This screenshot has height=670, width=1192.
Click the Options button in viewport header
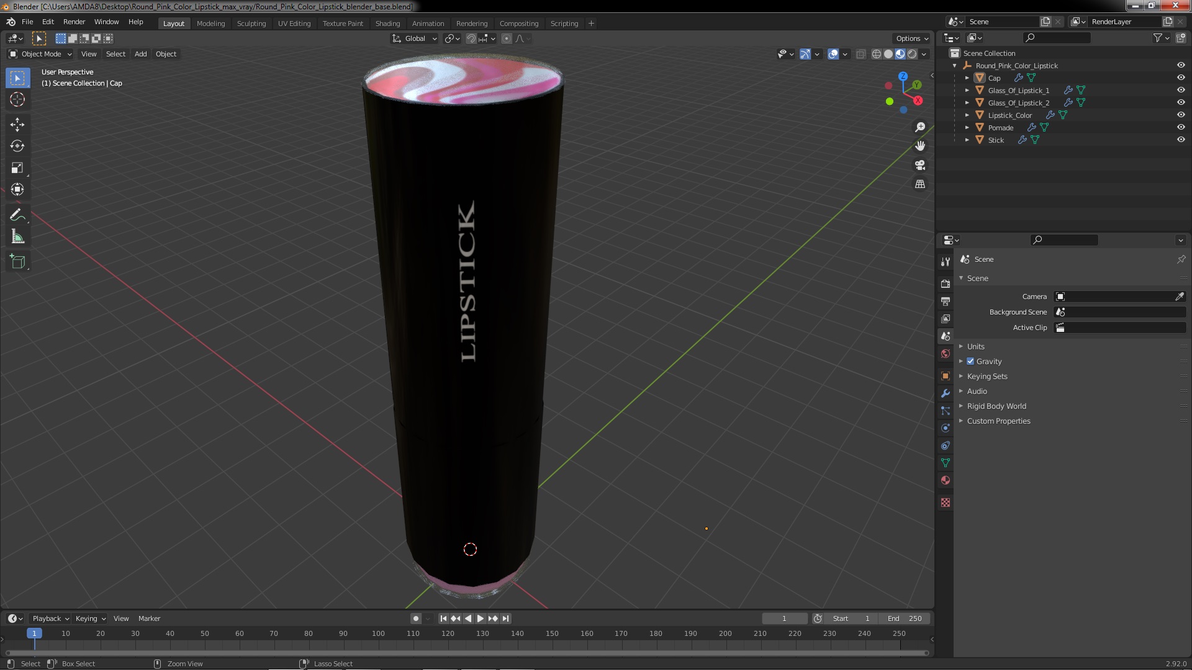tap(911, 38)
